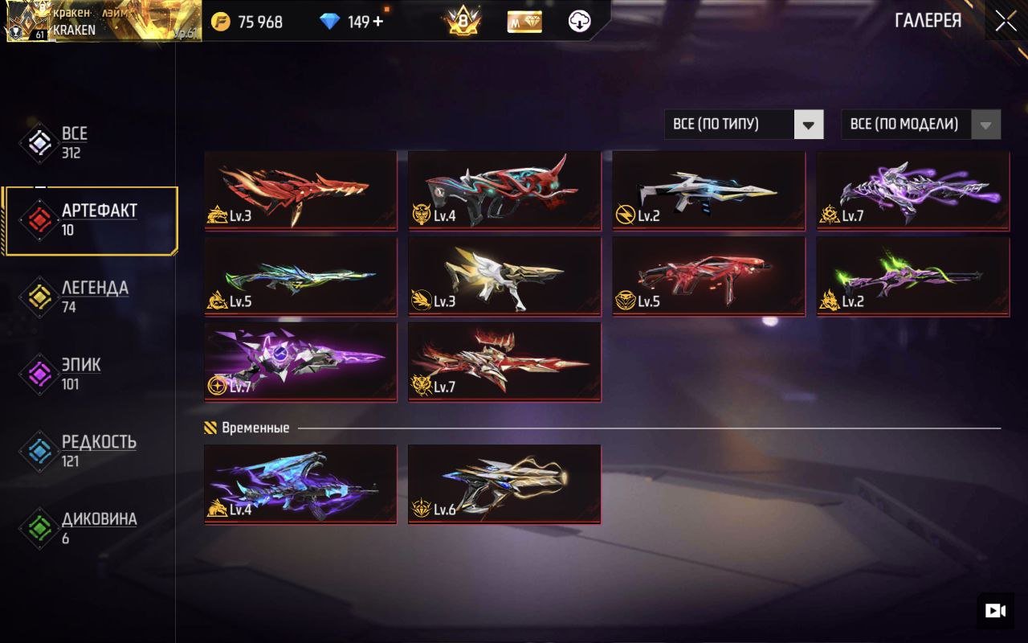
Task: Expand the ВСЕ (ПО ТИПУ) dropdown
Action: (744, 125)
